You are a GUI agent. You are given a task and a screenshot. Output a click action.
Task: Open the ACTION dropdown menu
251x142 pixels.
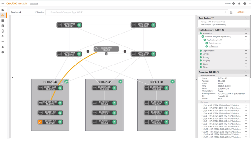[242, 12]
